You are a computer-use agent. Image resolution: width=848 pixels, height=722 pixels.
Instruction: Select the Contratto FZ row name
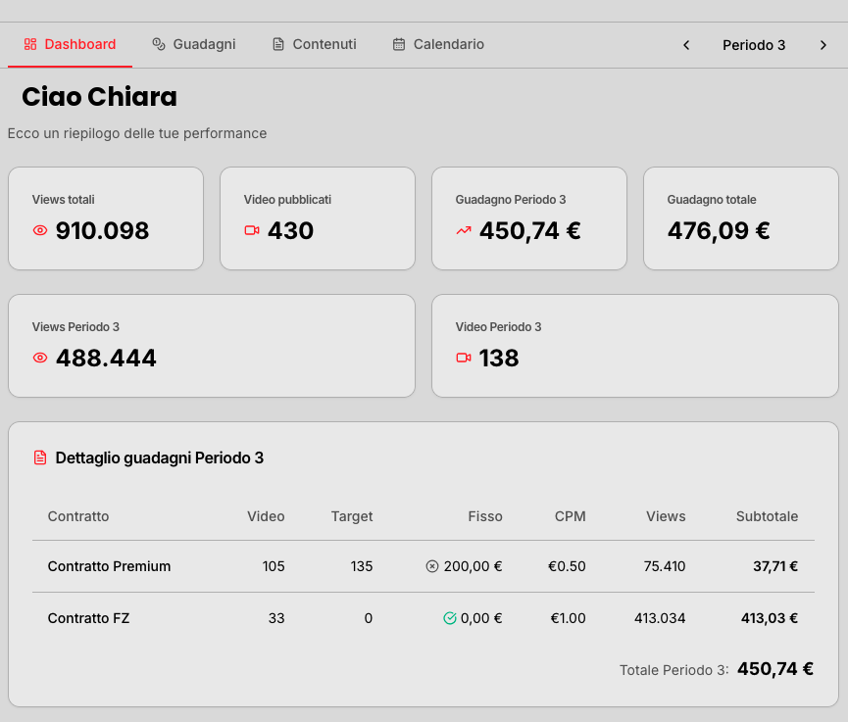tap(88, 618)
